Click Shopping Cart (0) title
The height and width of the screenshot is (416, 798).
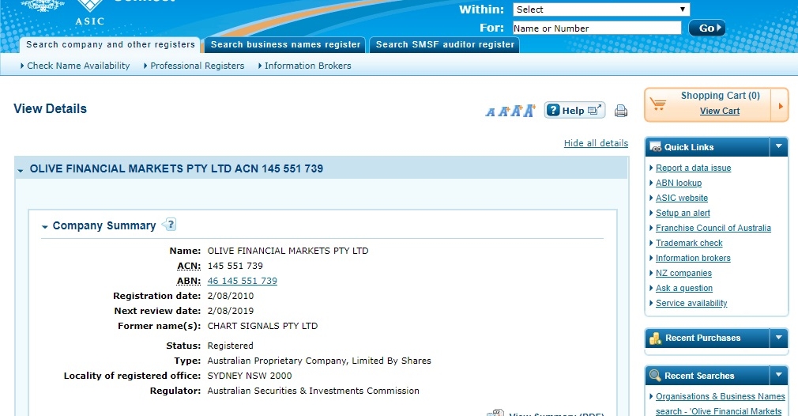click(720, 96)
